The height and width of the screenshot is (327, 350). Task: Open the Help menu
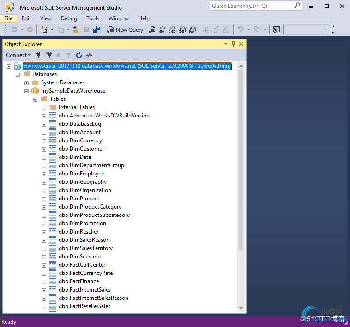144,18
